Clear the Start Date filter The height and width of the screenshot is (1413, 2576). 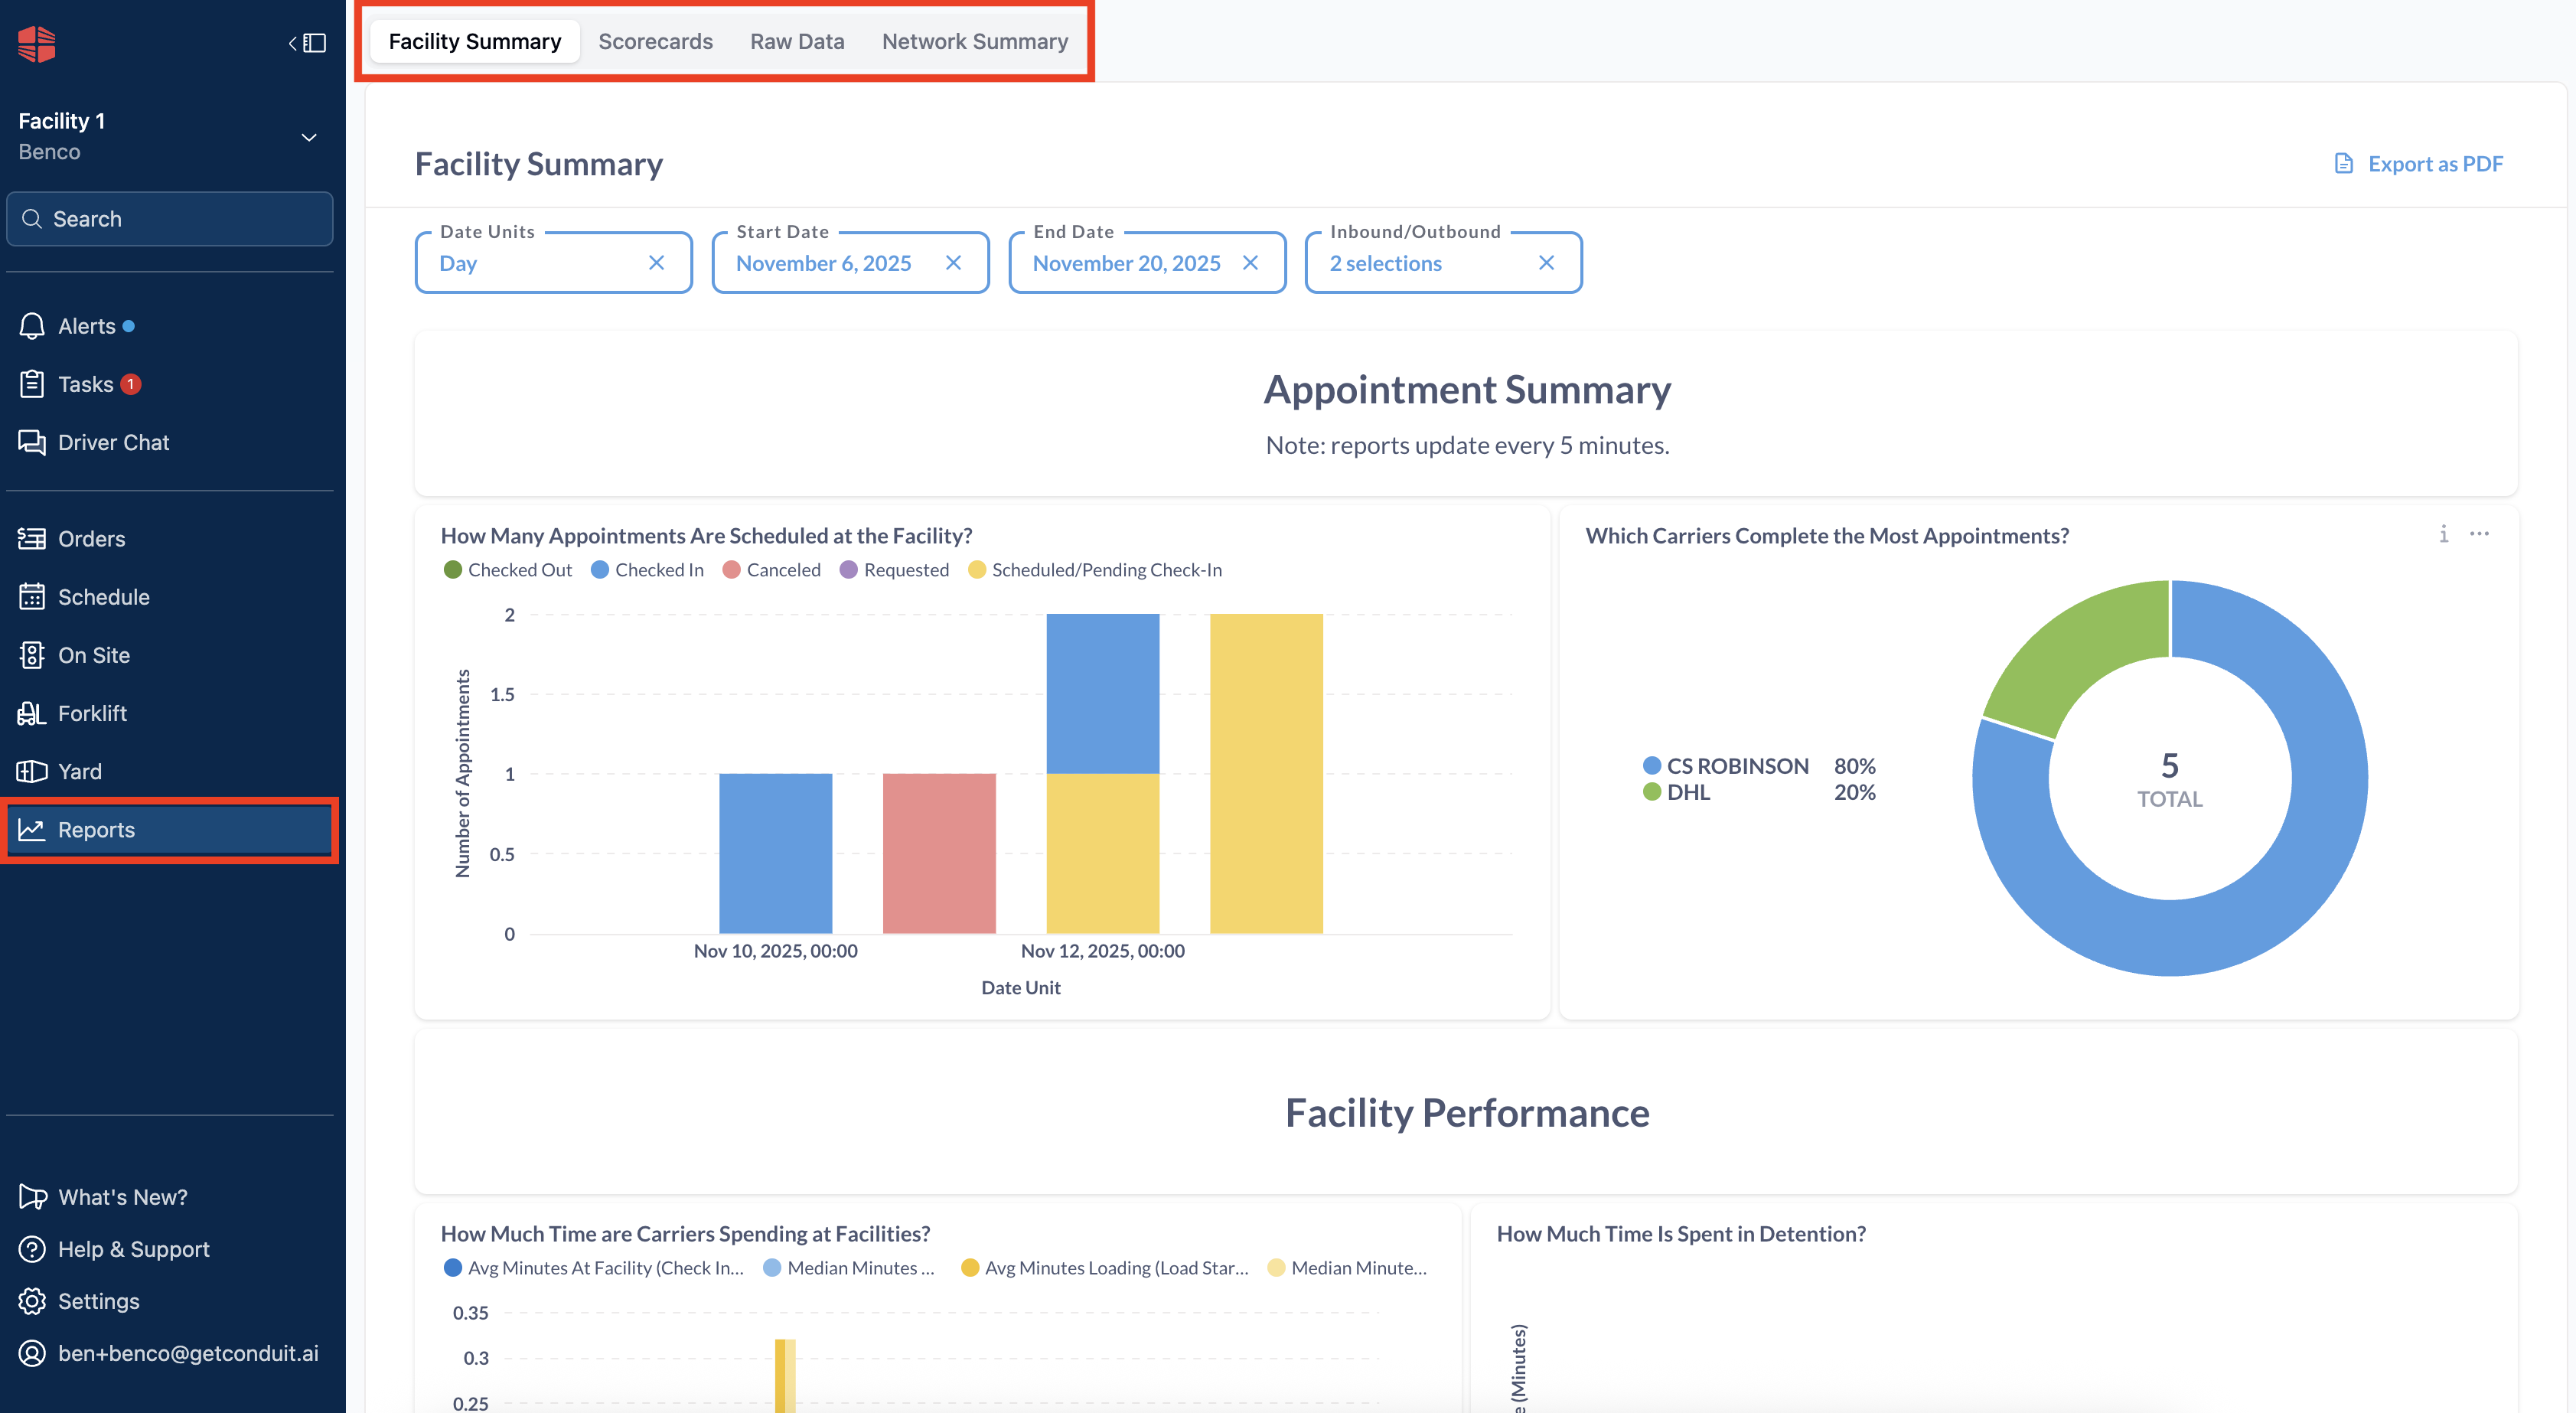coord(953,263)
